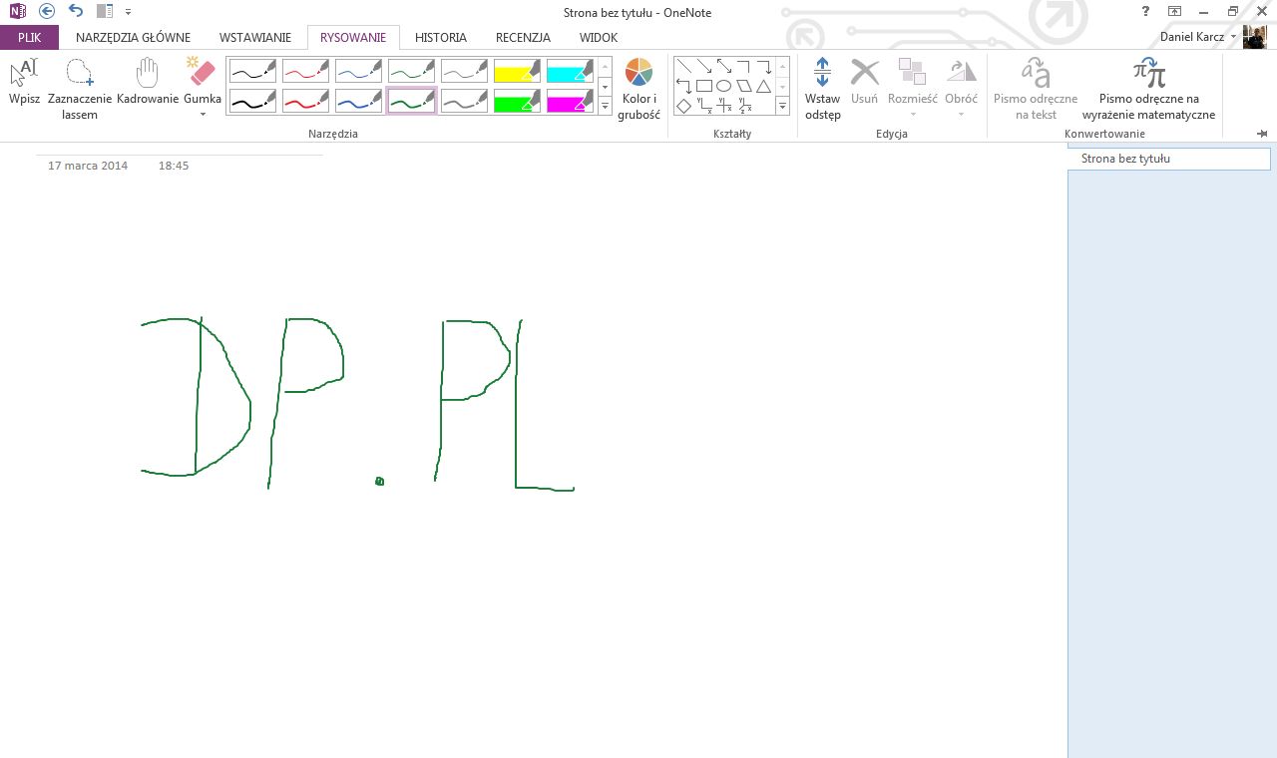Select the thin red pen
The width and height of the screenshot is (1277, 758).
[305, 70]
